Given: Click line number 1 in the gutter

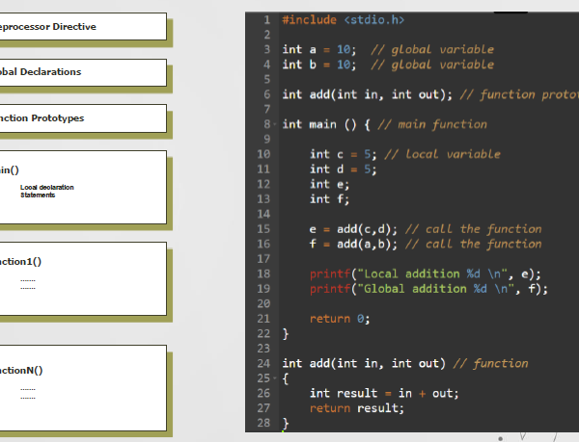Looking at the screenshot, I should coord(265,19).
